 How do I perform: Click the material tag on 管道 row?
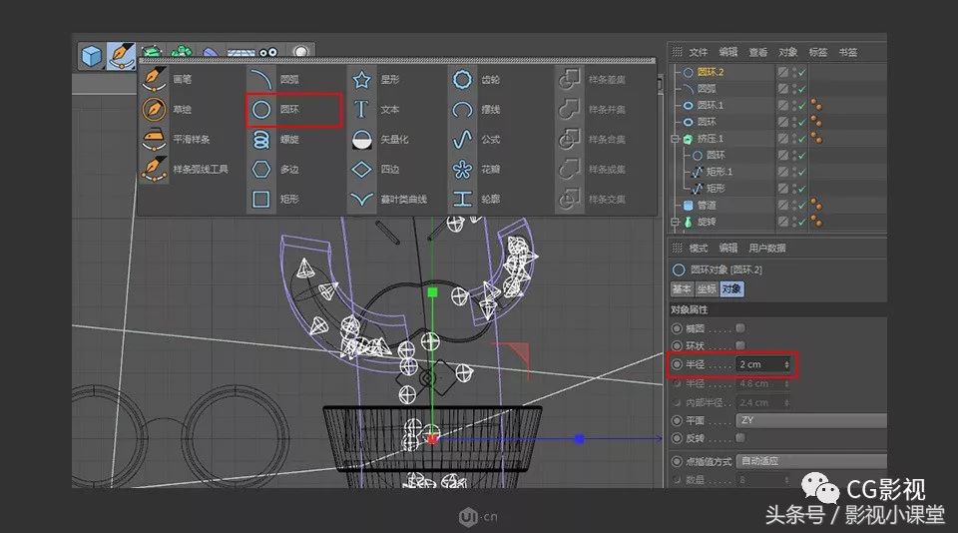click(816, 205)
